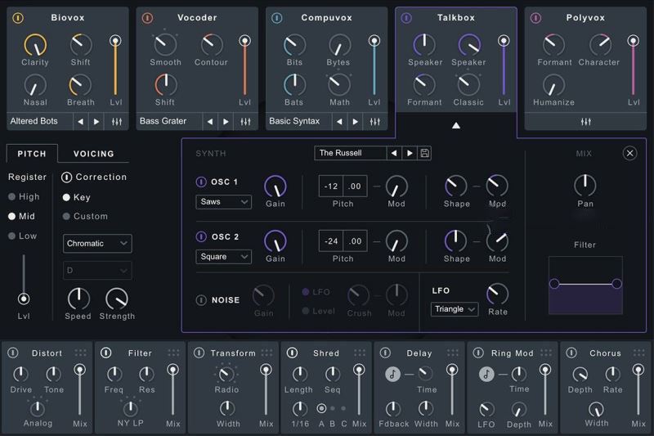This screenshot has width=654, height=436.
Task: Open The Russell synth preset selector
Action: pos(351,153)
